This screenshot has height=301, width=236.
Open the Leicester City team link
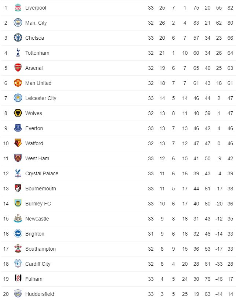point(41,98)
